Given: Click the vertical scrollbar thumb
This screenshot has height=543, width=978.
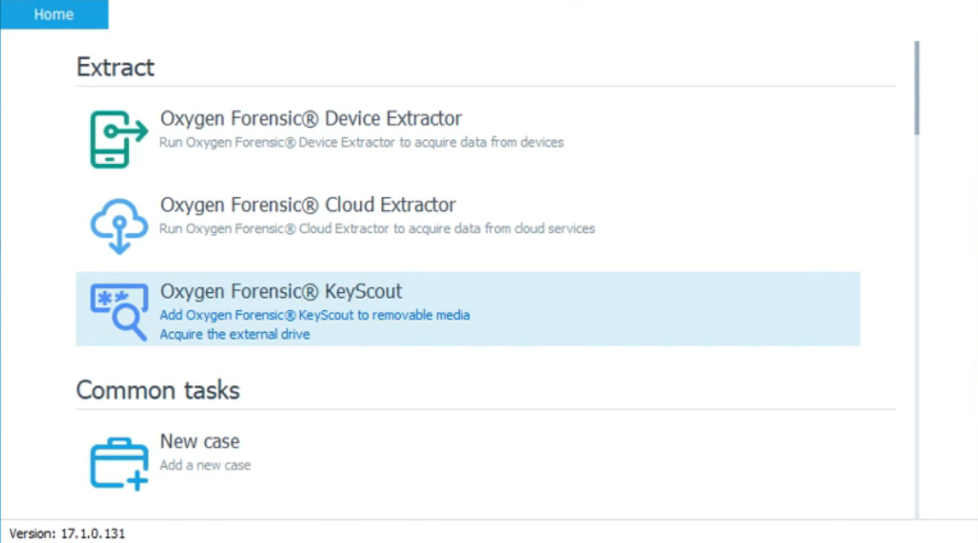Looking at the screenshot, I should 916,87.
